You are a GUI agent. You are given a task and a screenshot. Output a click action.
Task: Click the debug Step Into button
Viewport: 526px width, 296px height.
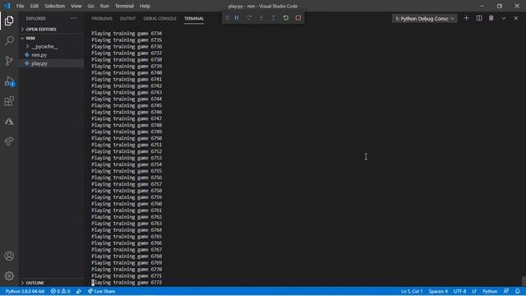[261, 18]
